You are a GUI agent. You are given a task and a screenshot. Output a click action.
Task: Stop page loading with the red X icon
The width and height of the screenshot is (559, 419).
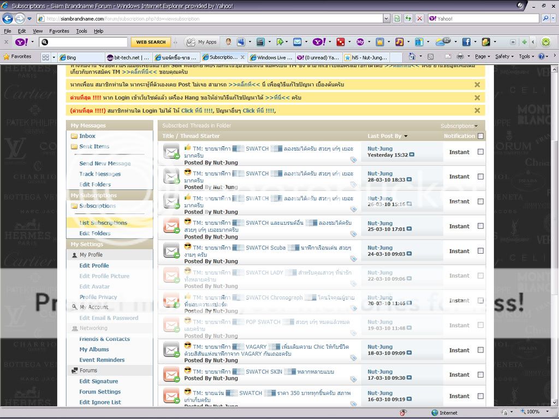(419, 19)
